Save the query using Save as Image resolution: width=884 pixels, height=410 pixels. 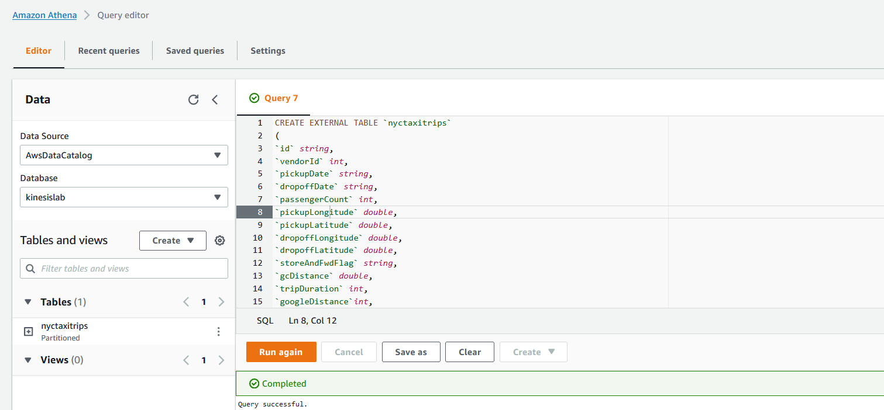click(x=411, y=352)
